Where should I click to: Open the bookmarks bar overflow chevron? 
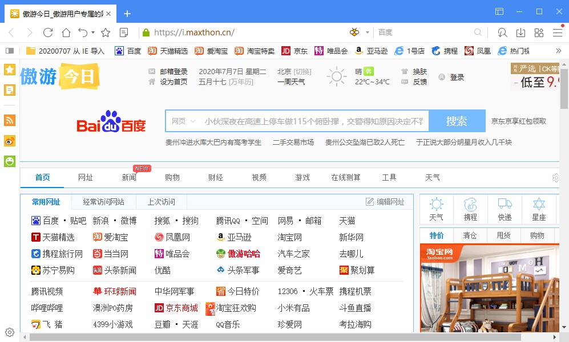click(x=560, y=50)
